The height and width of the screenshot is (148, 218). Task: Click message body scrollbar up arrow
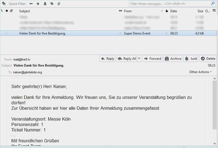click(214, 79)
